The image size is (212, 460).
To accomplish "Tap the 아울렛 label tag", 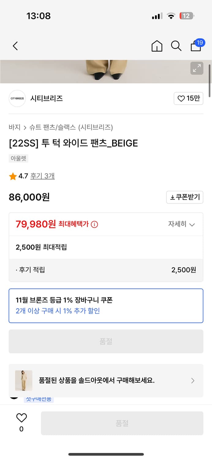I will click(x=18, y=158).
